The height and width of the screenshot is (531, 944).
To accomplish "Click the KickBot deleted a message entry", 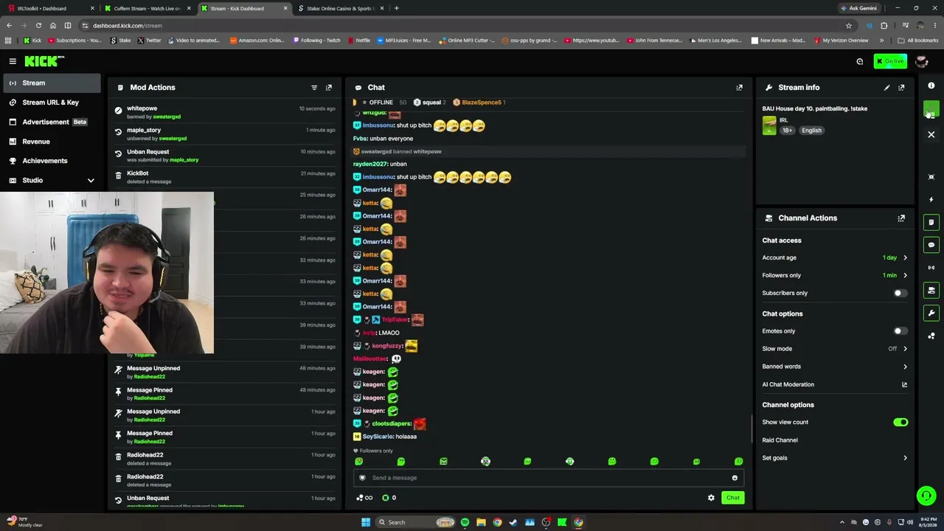I will tap(225, 177).
